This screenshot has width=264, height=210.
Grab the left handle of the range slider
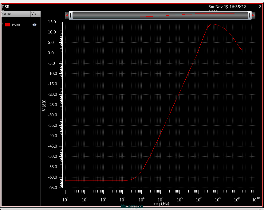[71, 15]
